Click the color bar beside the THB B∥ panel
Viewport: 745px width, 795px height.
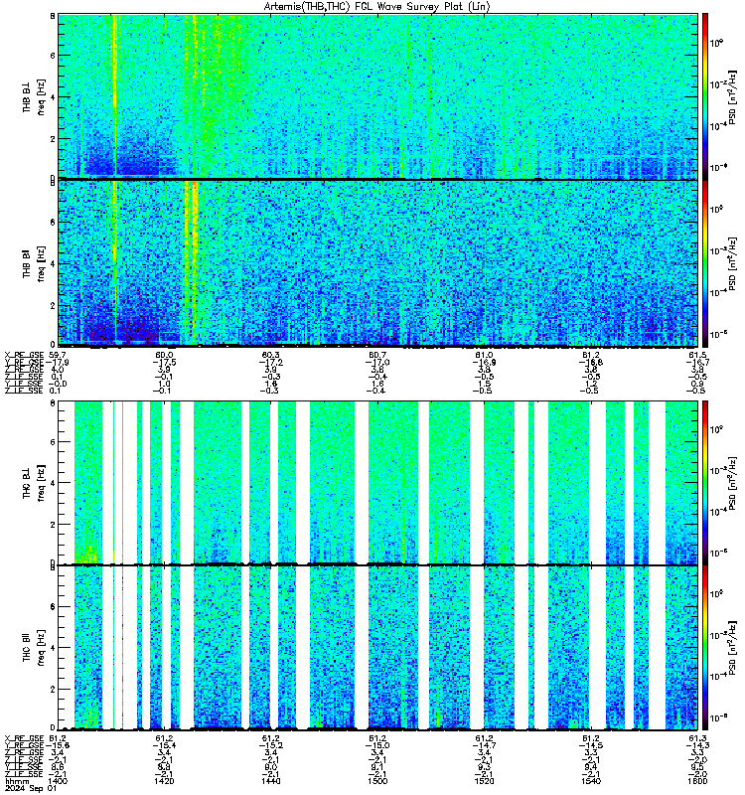coord(705,263)
